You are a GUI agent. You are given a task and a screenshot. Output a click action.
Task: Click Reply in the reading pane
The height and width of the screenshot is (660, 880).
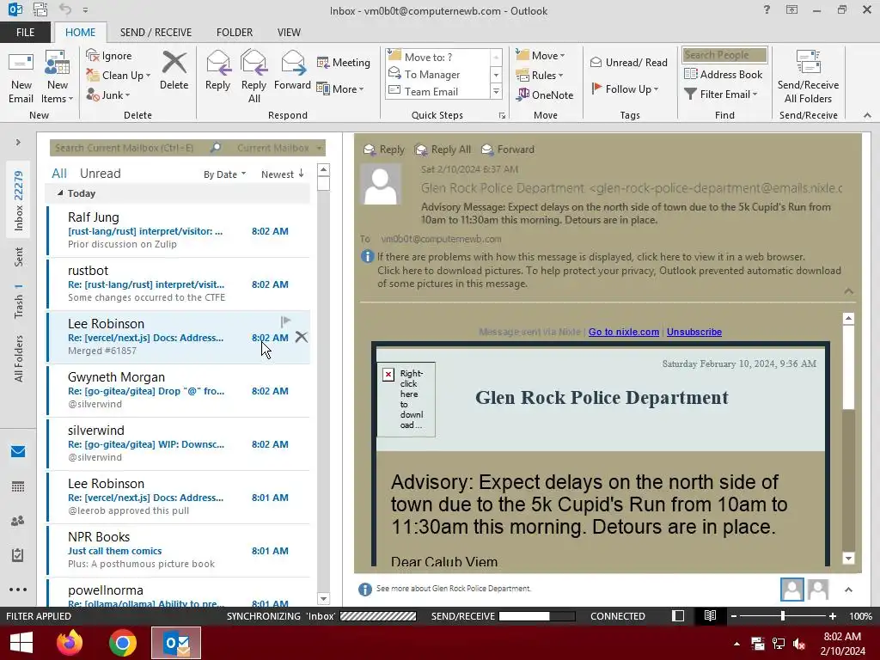384,150
